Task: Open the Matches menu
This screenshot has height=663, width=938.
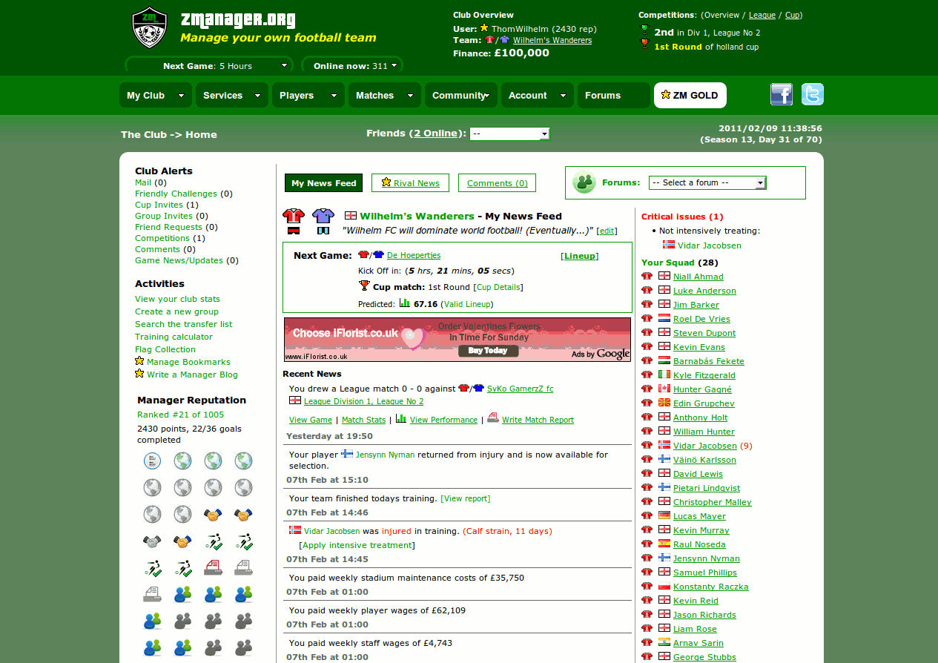Action: (385, 95)
